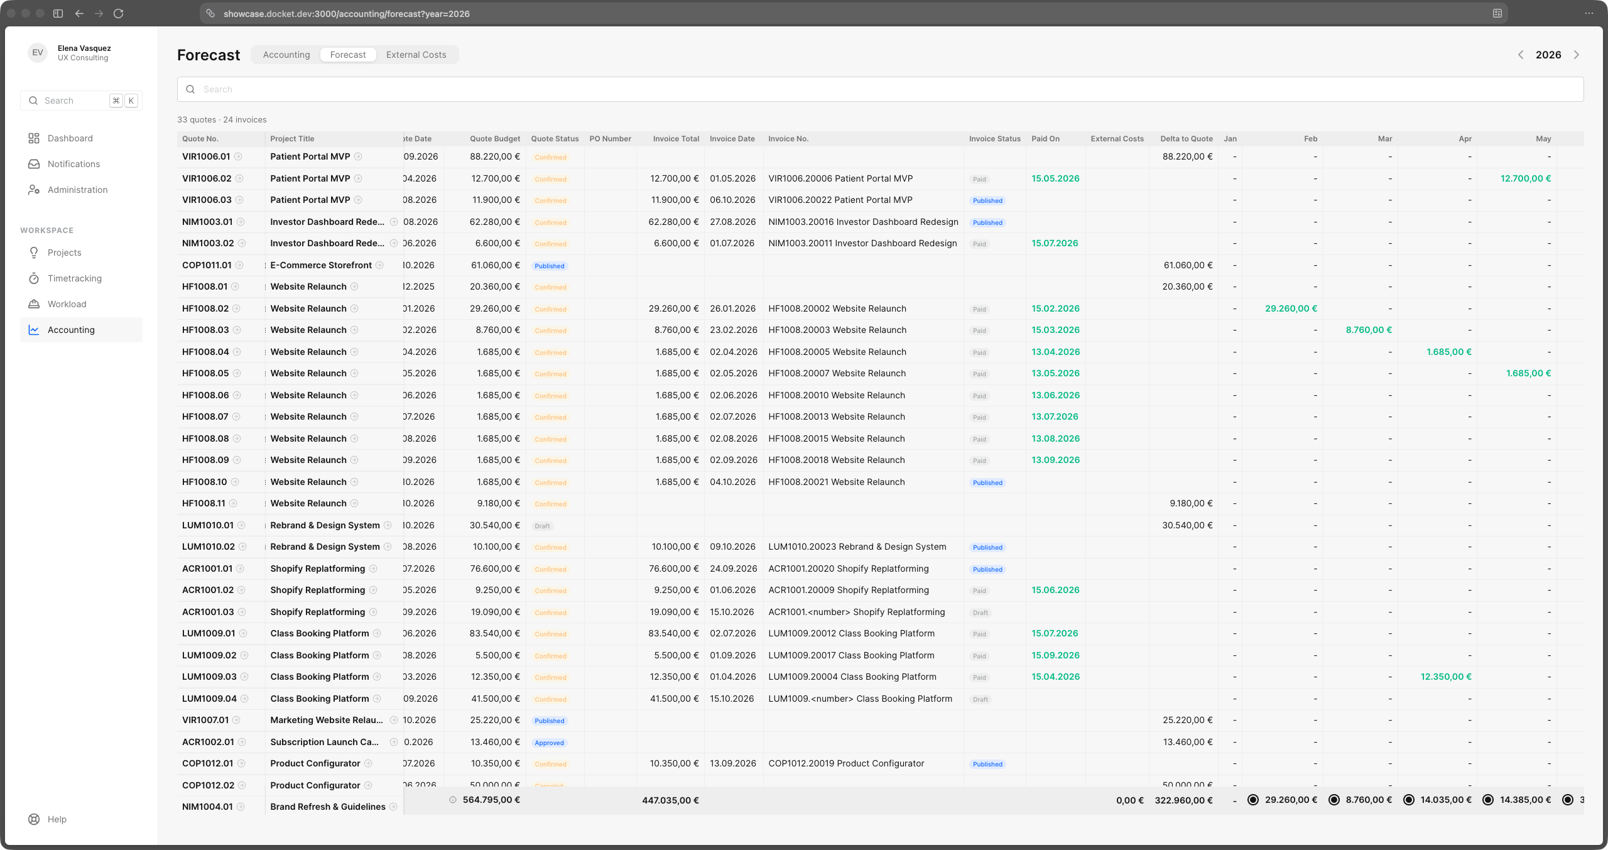Sort by Quote Budget column header

tap(495, 139)
